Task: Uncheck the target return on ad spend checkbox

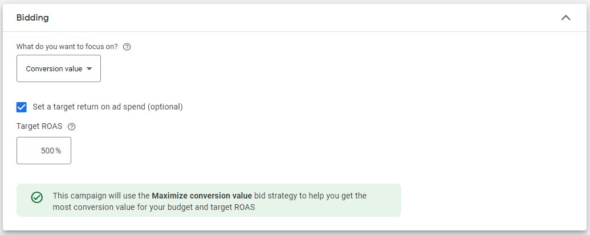Action: point(22,107)
